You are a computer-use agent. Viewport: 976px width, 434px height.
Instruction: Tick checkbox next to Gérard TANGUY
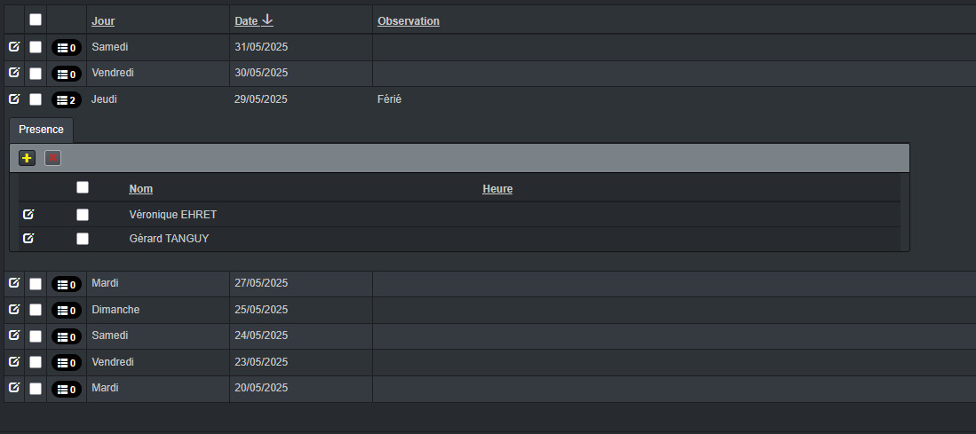(83, 238)
